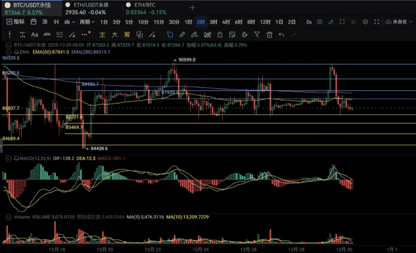Toggle the magnet snap mode
The width and height of the screenshot is (416, 253).
tap(244, 35)
